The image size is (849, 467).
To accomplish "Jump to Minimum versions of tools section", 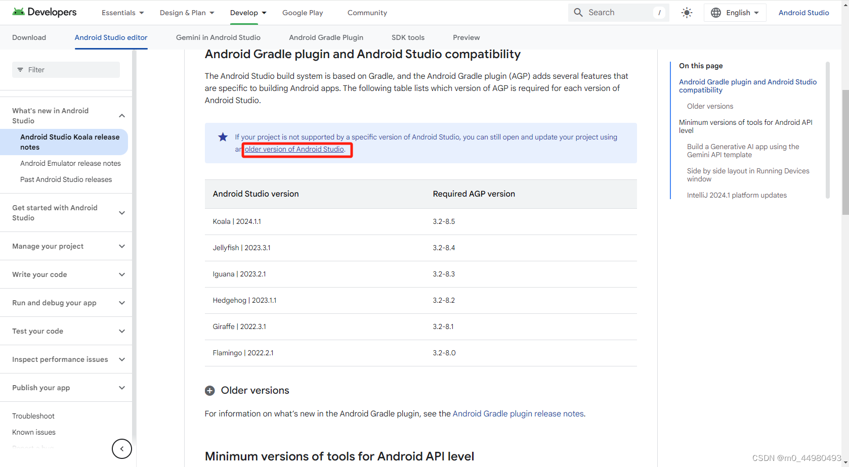I will pyautogui.click(x=746, y=126).
